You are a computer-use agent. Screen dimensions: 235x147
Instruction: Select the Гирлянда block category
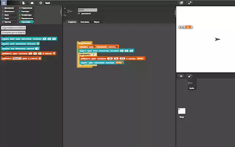27,22
